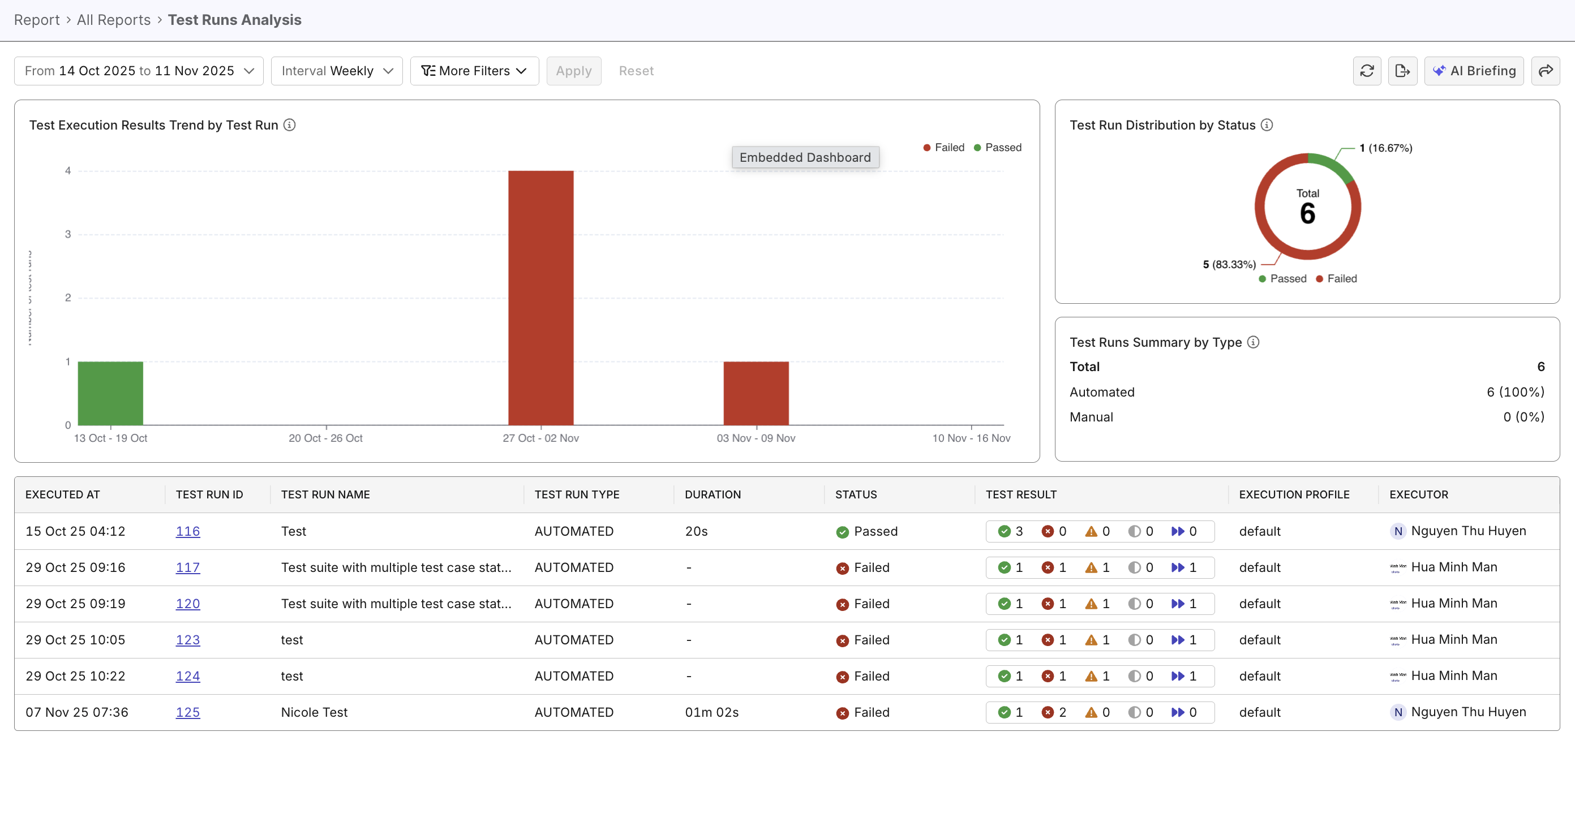Click the Report breadcrumb item
This screenshot has width=1575, height=835.
(37, 20)
